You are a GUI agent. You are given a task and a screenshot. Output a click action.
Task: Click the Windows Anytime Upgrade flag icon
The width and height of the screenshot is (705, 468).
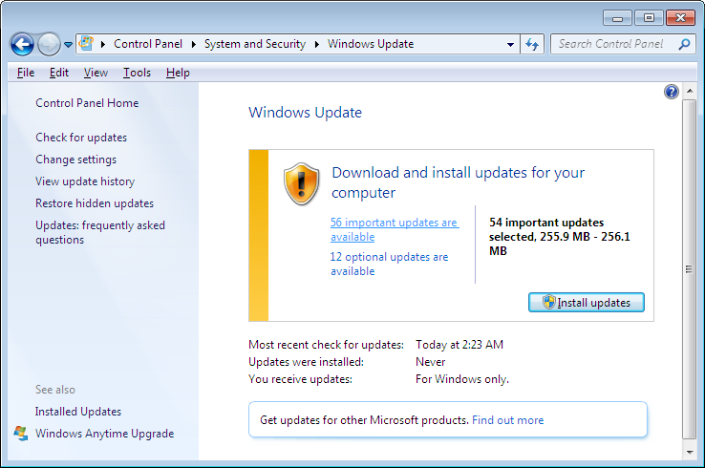[21, 434]
